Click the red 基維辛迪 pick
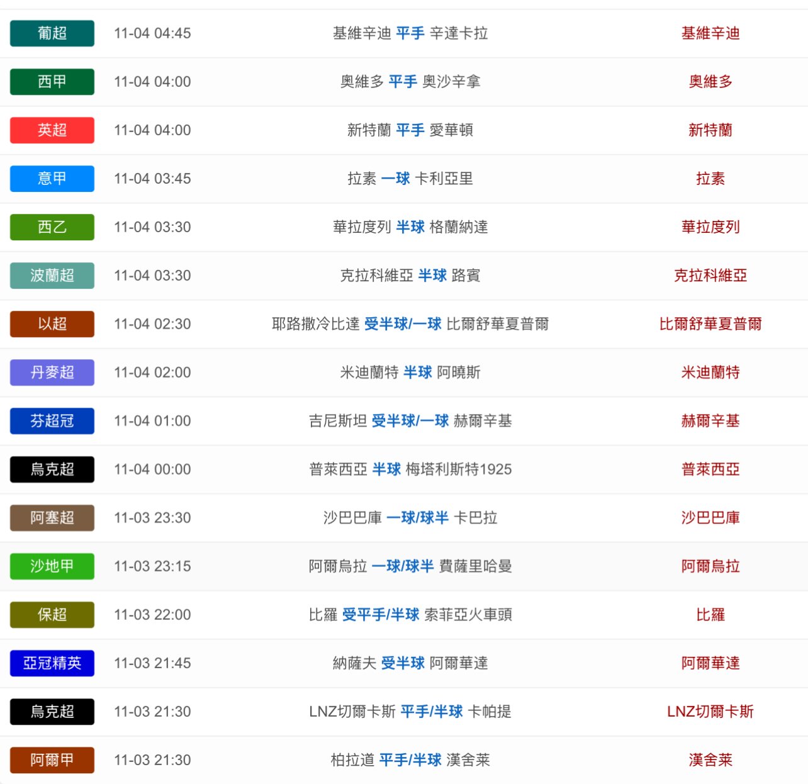Viewport: 808px width, 784px height. pos(710,33)
